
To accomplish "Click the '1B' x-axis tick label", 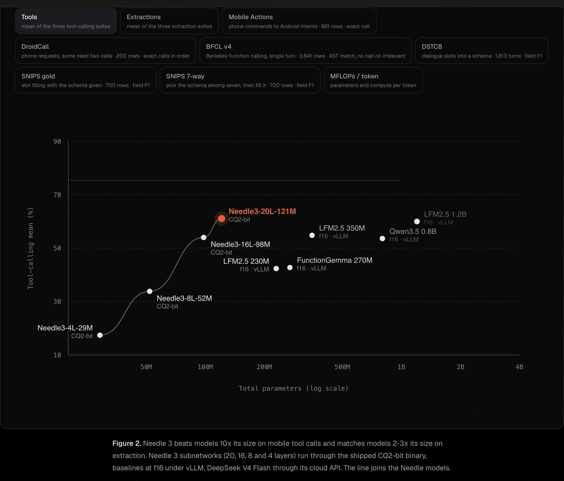I will 401,367.
